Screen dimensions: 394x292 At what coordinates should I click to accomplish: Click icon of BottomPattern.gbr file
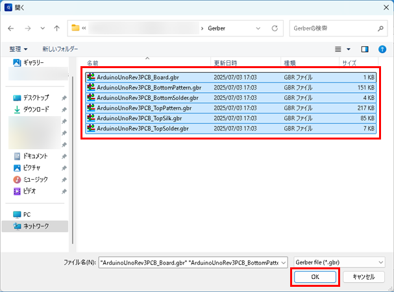91,87
